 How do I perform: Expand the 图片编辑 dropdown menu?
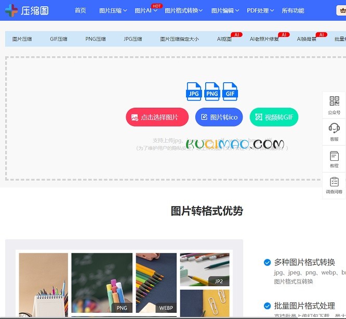point(225,10)
